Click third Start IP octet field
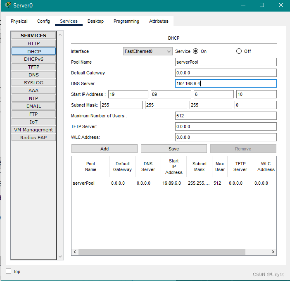This screenshot has width=290, height=281. (x=214, y=94)
